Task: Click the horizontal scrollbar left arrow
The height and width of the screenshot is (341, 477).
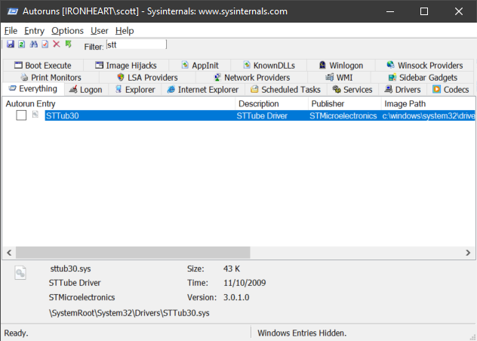Action: click(9, 253)
